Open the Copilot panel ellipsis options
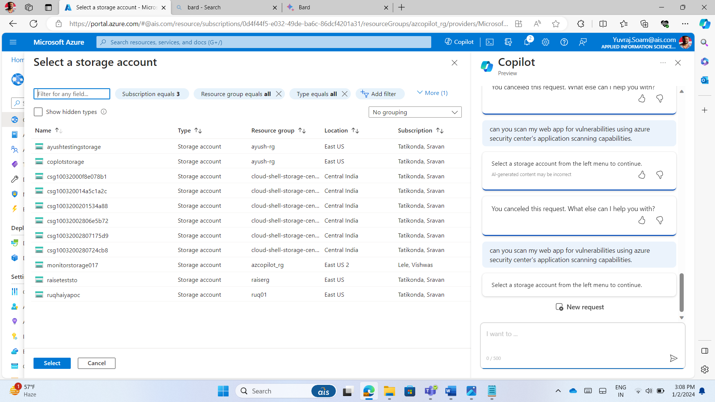The width and height of the screenshot is (715, 402). click(x=663, y=63)
